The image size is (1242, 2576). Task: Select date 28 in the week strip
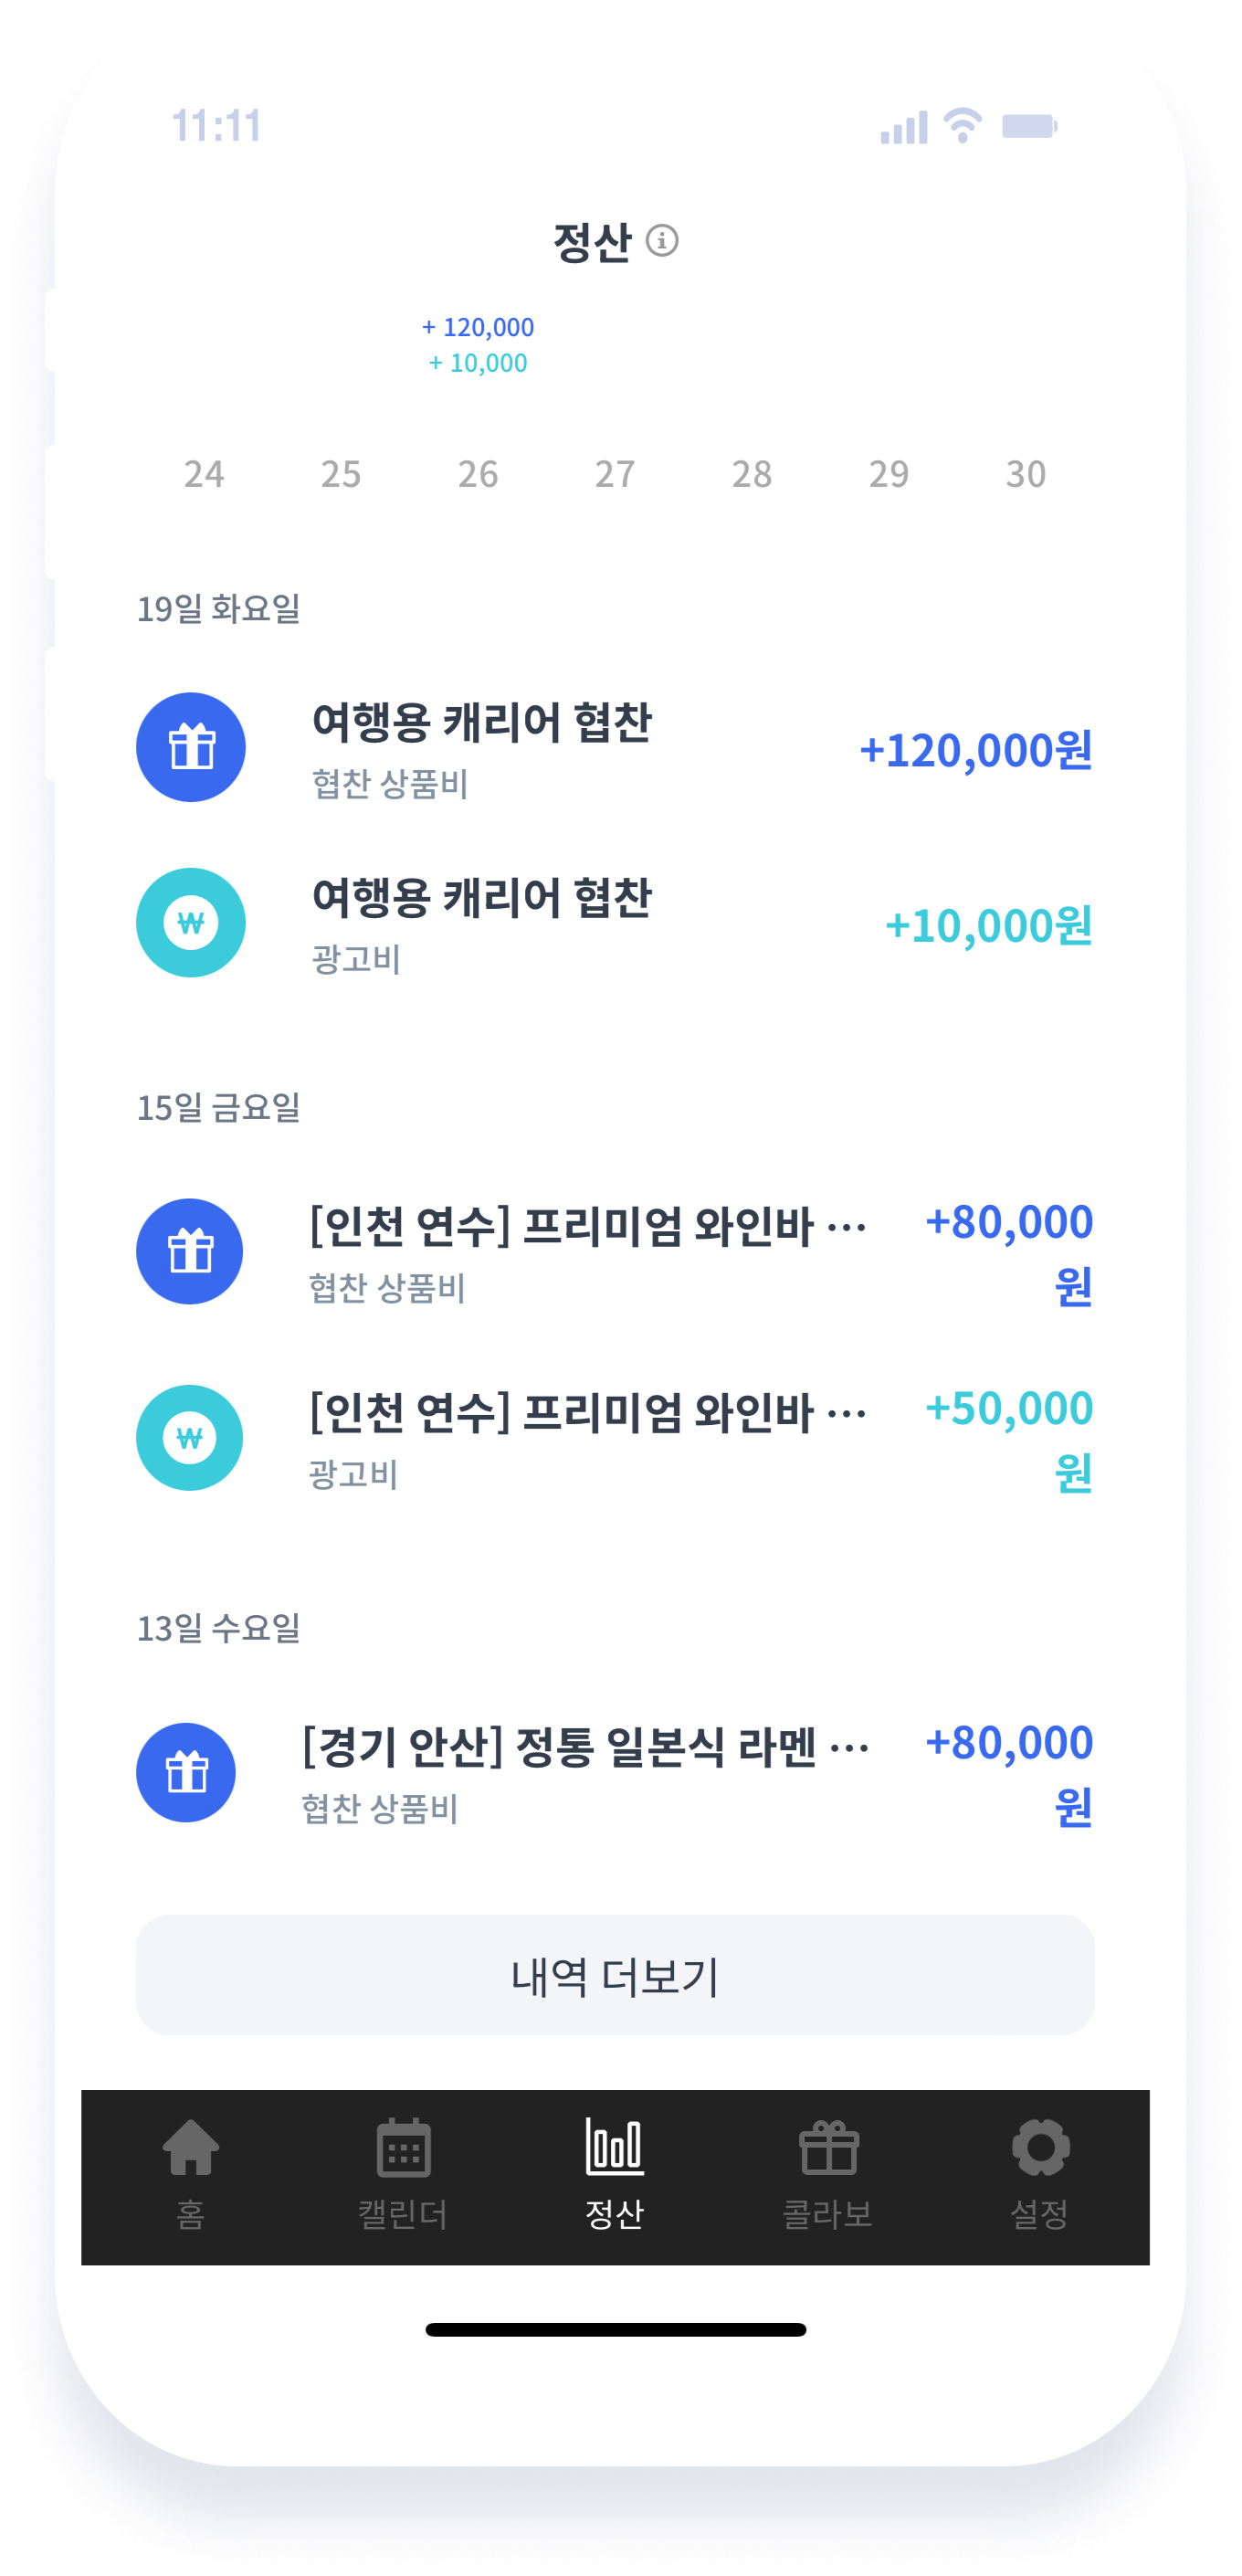click(x=752, y=474)
